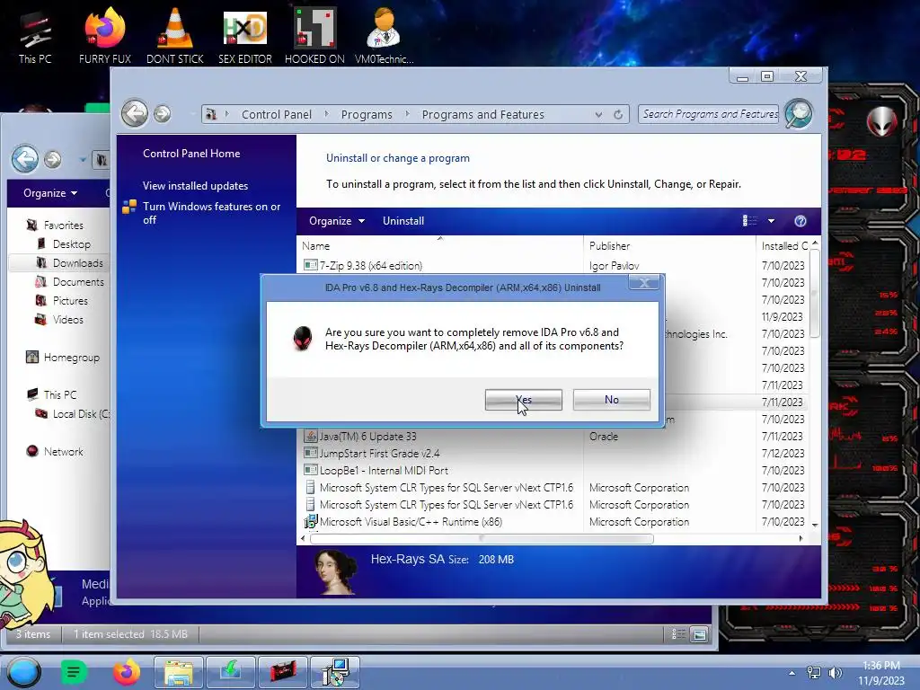Select Java(TM) 6 Update 33 entry
Screen dimensions: 920x690
click(367, 437)
